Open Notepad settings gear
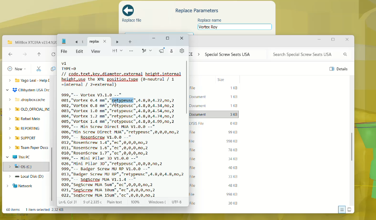 182,51
